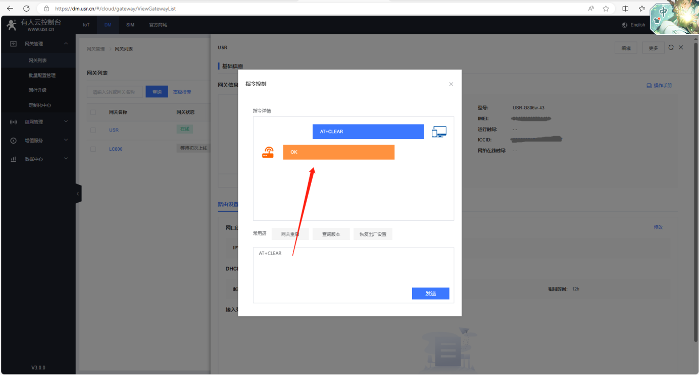699x375 pixels.
Task: Open the 官方商城 tab
Action: 158,25
